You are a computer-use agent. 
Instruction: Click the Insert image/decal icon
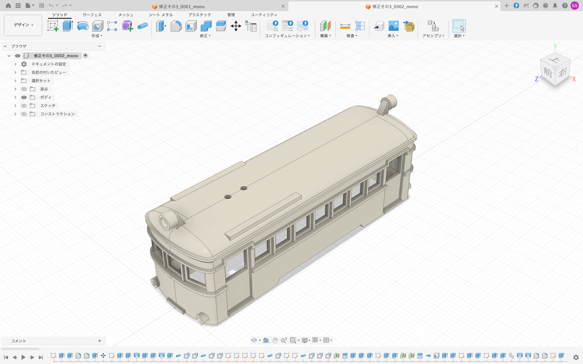394,26
